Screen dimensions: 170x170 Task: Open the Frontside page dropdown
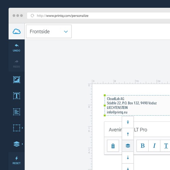(x=49, y=31)
